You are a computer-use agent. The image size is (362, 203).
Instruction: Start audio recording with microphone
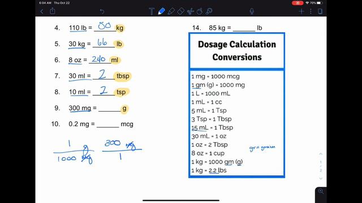pos(252,11)
